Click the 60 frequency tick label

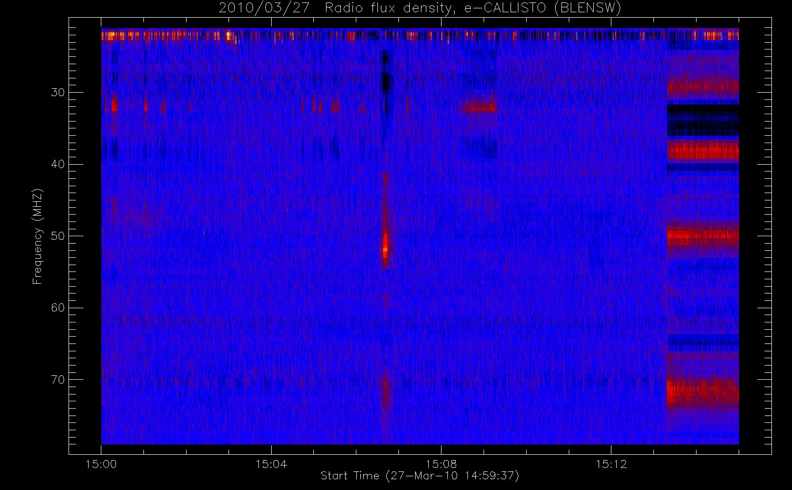pyautogui.click(x=58, y=308)
